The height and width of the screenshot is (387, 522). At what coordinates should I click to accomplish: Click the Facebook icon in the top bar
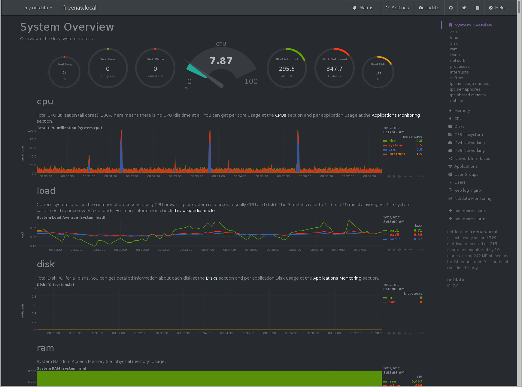click(x=477, y=8)
